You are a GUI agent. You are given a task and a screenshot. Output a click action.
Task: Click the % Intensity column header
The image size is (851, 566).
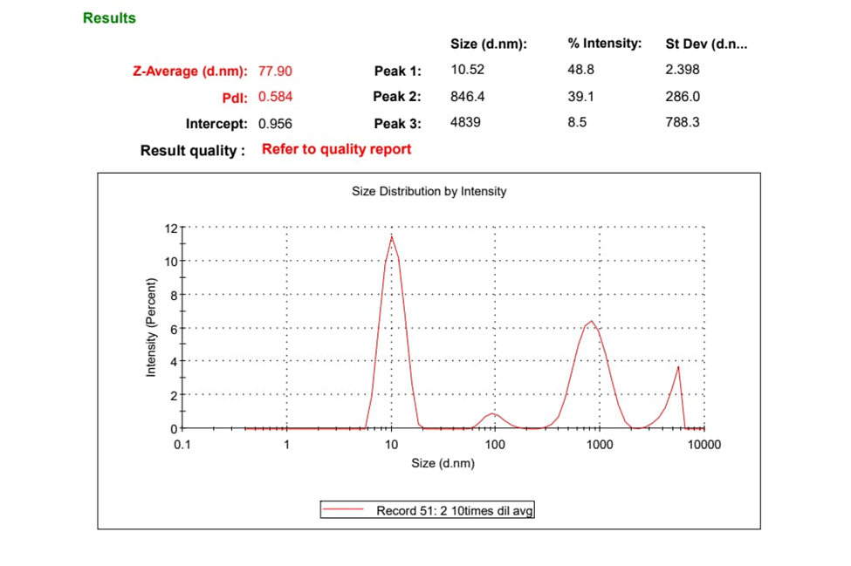604,44
